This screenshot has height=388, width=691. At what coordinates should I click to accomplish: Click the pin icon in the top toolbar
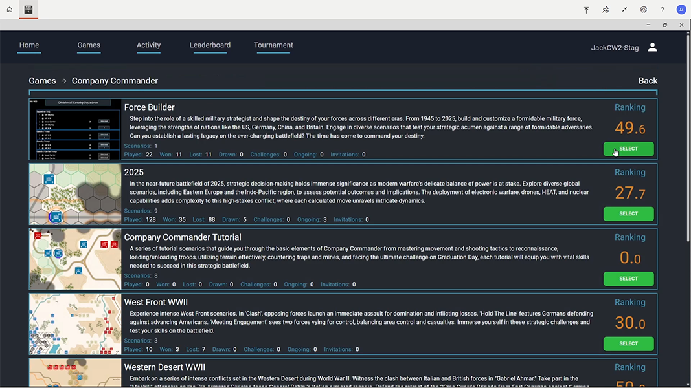605,10
